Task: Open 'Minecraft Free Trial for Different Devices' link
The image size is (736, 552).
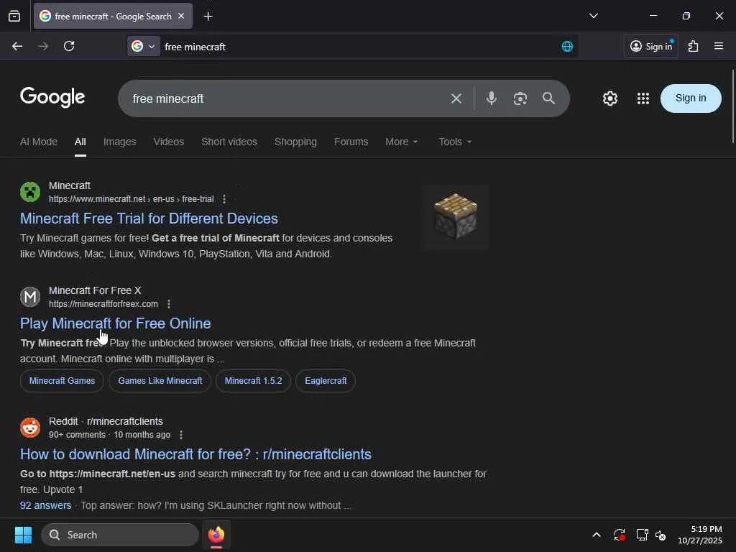Action: pyautogui.click(x=149, y=218)
